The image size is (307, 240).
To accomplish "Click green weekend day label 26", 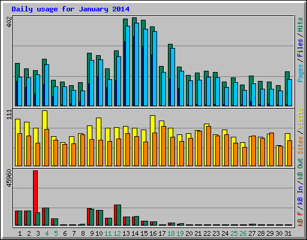I will click(243, 233).
